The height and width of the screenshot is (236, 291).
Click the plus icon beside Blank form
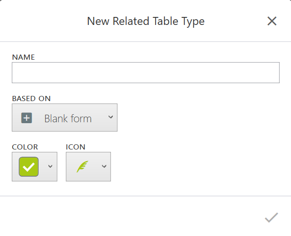tap(27, 118)
